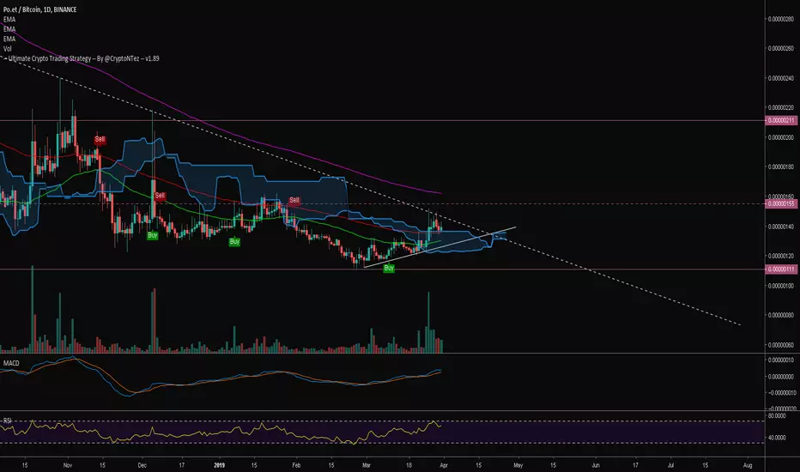Click the 80.0000 level on RSI scale
This screenshot has height=472, width=800.
[780, 415]
